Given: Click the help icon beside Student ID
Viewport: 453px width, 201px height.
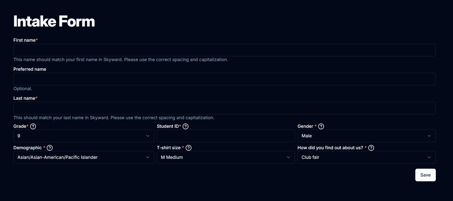Looking at the screenshot, I should pyautogui.click(x=185, y=126).
